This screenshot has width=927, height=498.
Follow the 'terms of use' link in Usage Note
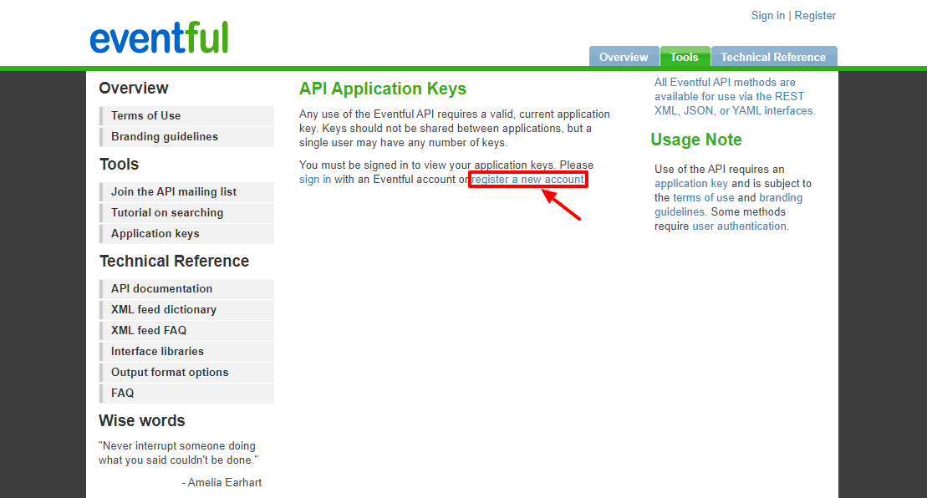tap(704, 197)
